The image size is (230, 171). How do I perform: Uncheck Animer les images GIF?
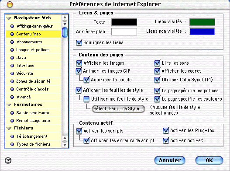pos(79,71)
